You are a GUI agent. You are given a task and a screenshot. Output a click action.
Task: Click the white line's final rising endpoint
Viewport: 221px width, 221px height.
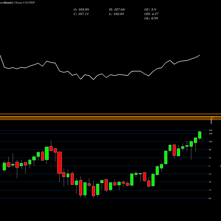coord(200,55)
